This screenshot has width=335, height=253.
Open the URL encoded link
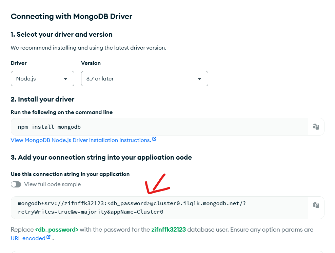(28, 238)
